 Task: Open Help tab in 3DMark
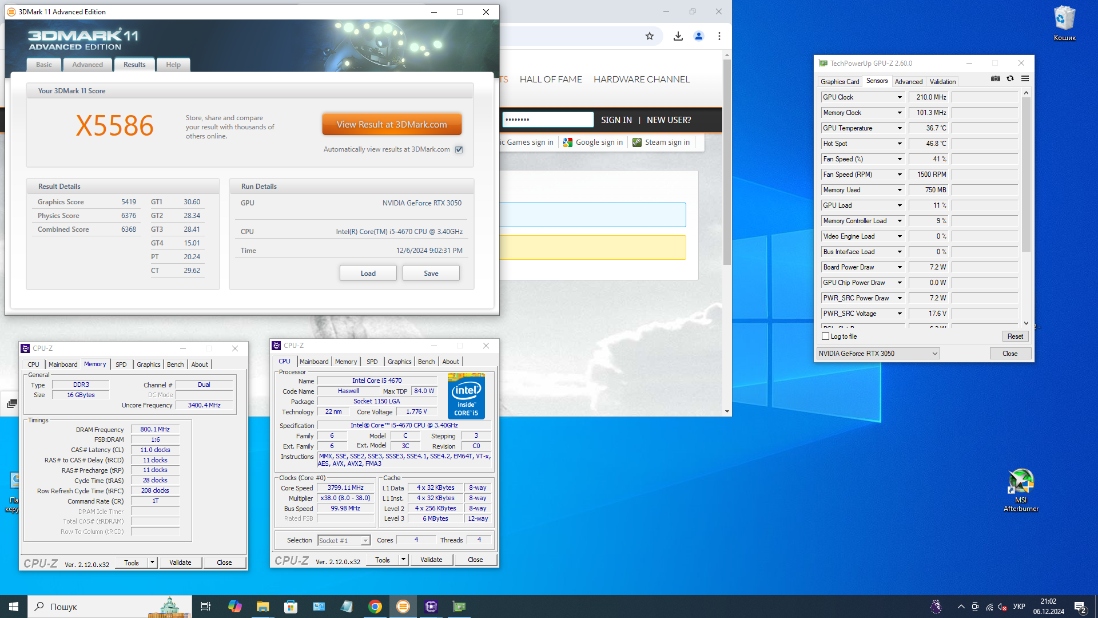pos(173,65)
